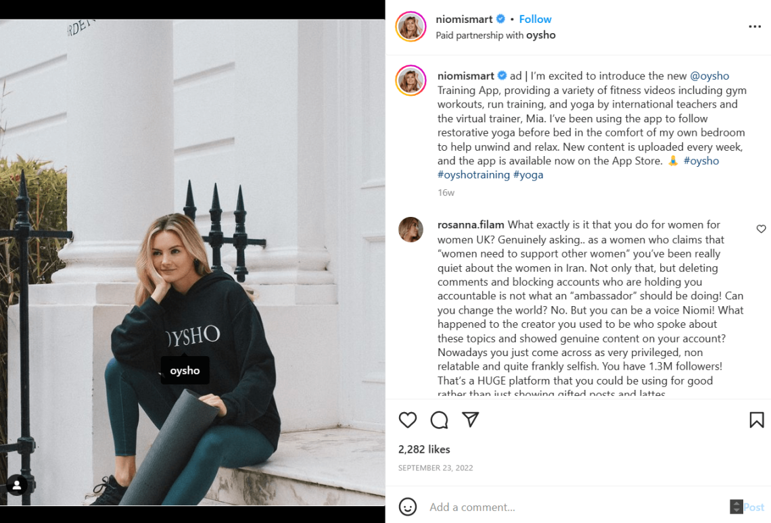The height and width of the screenshot is (523, 771).
Task: Open rosanna.filam's profile avatar
Action: tap(411, 230)
